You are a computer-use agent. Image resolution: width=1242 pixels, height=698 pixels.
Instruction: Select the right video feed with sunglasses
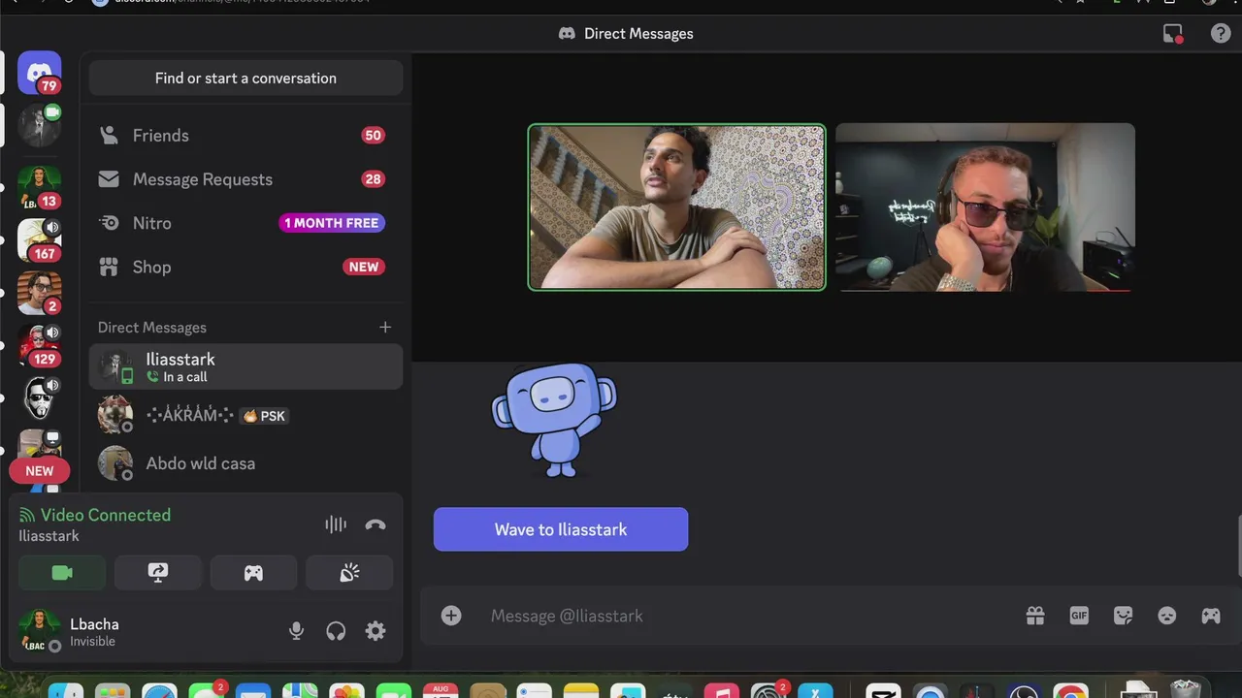[985, 206]
